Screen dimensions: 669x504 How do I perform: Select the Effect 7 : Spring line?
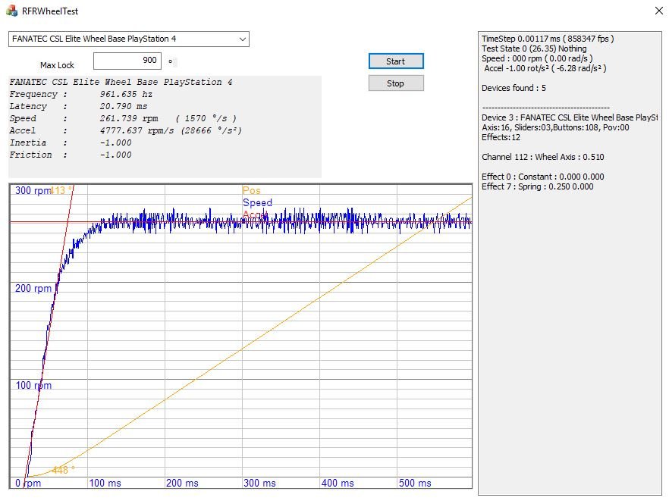(537, 187)
